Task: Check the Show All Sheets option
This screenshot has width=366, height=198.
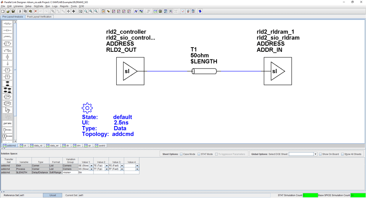Action: click(x=342, y=154)
